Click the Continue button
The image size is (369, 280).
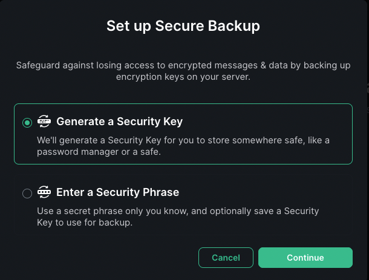pyautogui.click(x=305, y=258)
